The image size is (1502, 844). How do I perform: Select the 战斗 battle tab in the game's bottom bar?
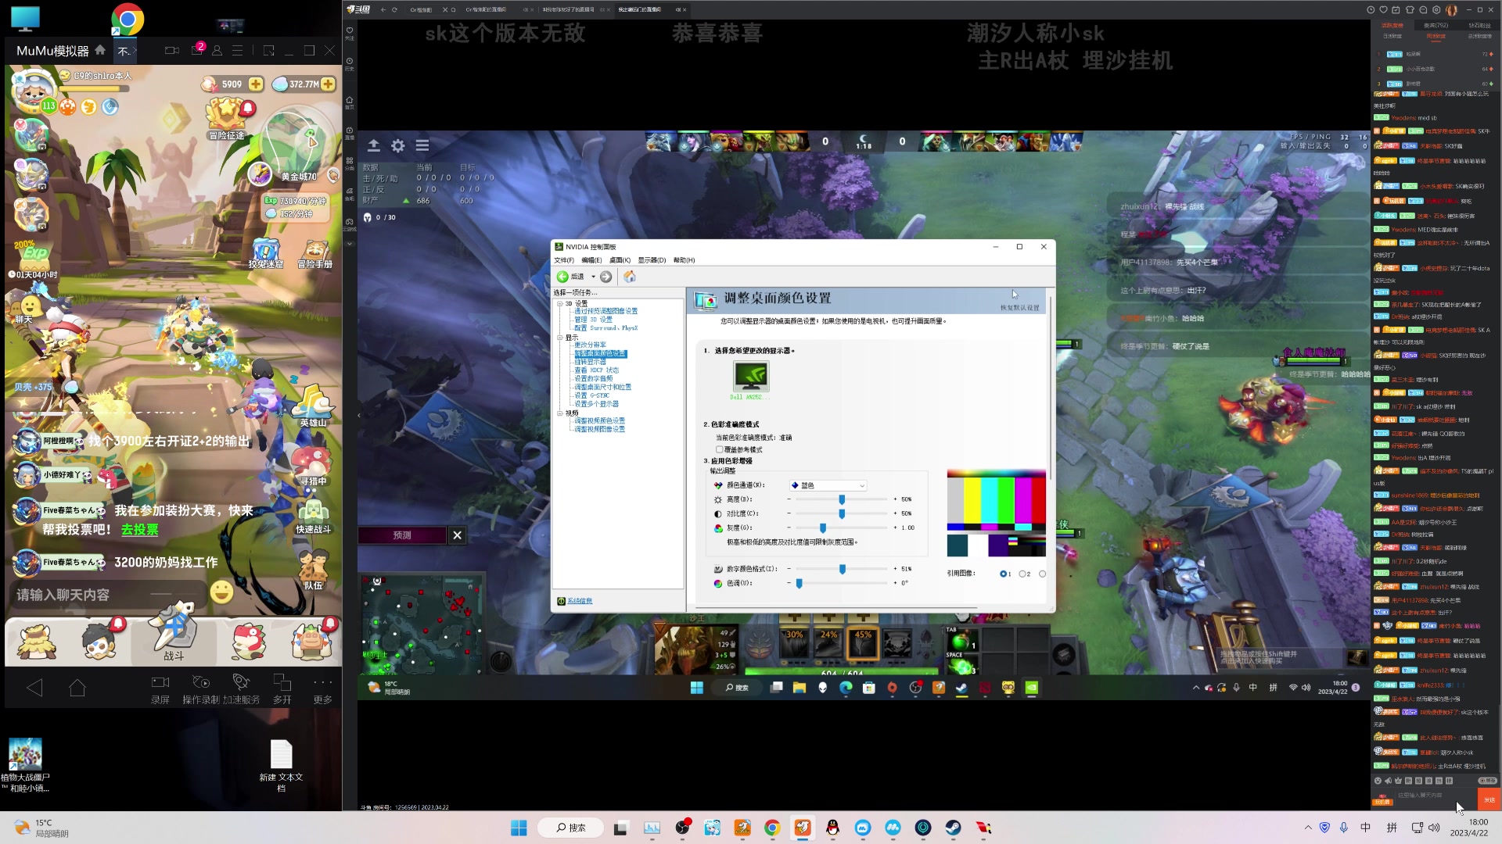coord(174,635)
